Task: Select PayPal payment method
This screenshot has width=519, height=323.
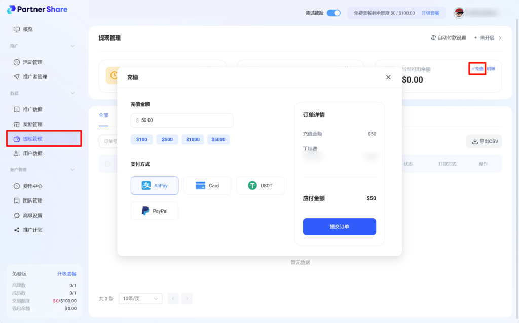Action: coord(155,211)
